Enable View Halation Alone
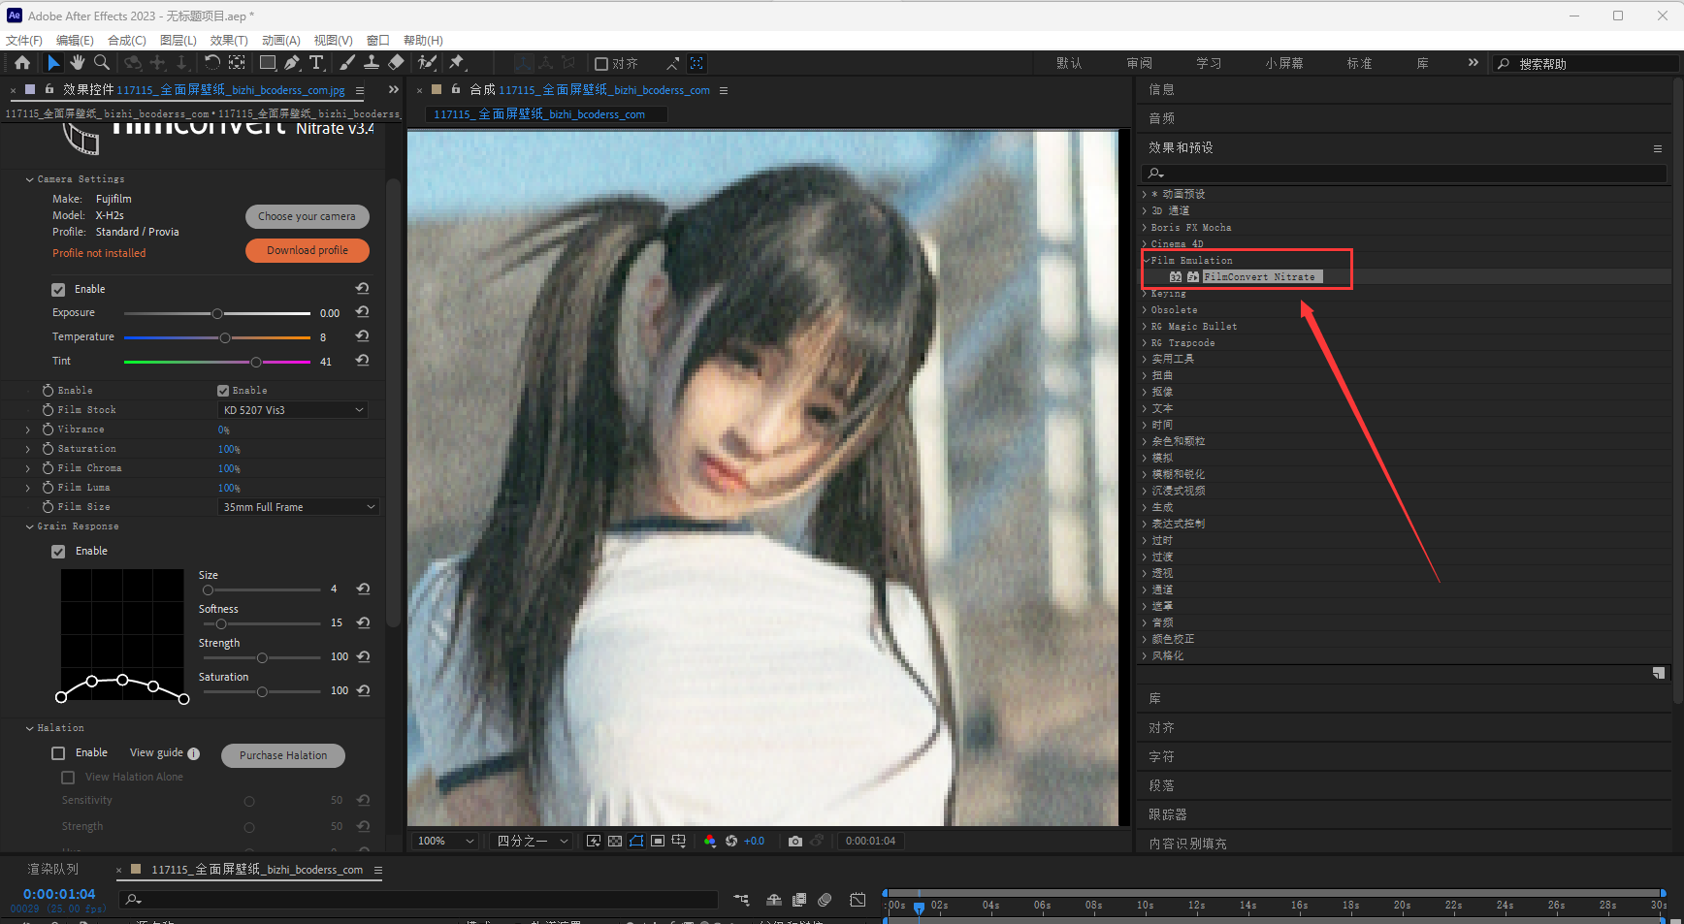The width and height of the screenshot is (1684, 924). [x=67, y=777]
